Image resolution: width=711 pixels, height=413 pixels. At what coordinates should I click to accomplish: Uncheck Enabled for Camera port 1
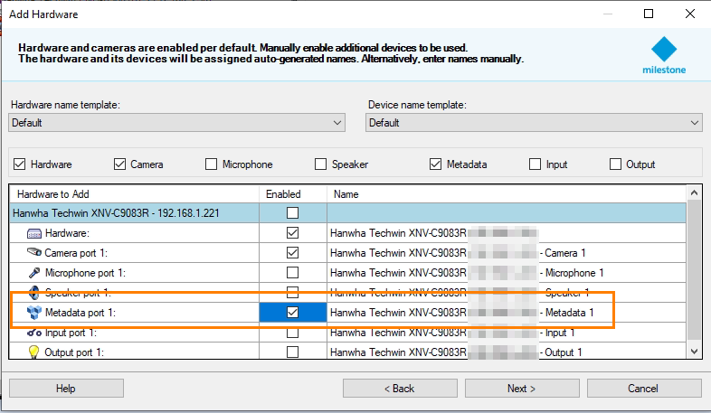(293, 253)
